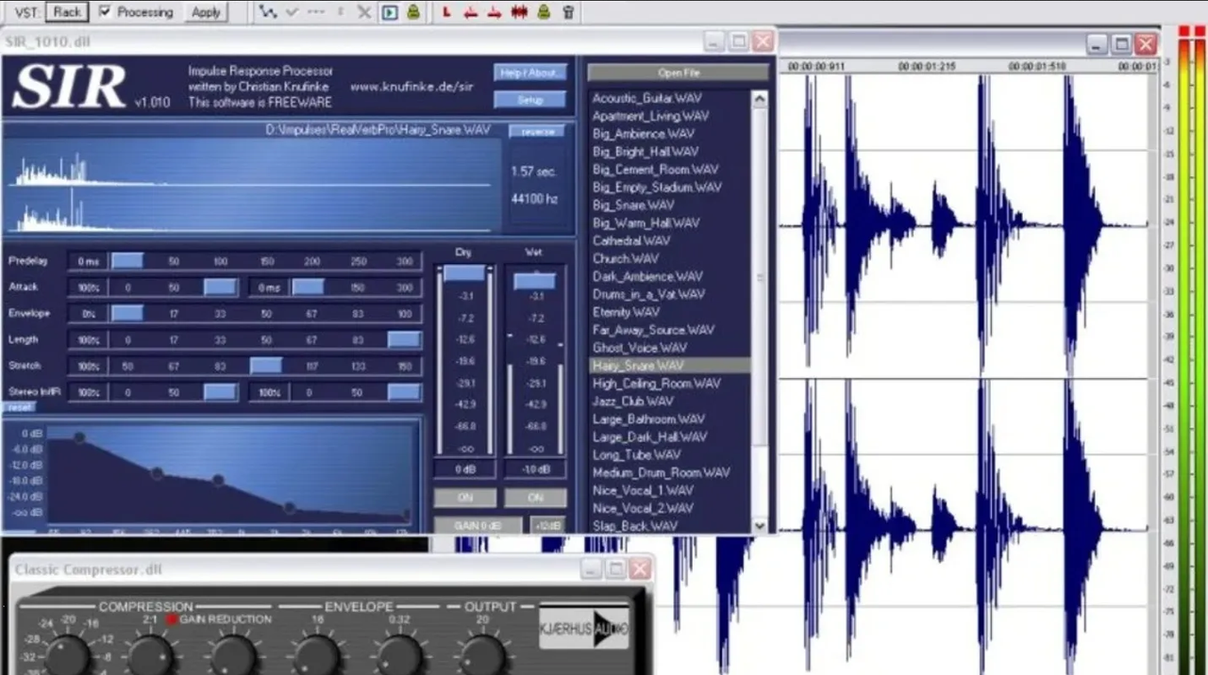Image resolution: width=1208 pixels, height=675 pixels.
Task: Click the red right-arrow marker icon
Action: (x=494, y=12)
